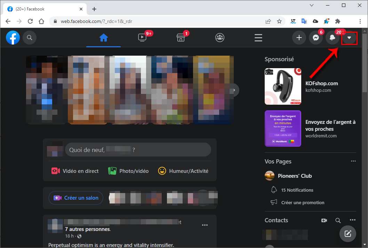Choose Humeur/Activité option

[x=183, y=171]
